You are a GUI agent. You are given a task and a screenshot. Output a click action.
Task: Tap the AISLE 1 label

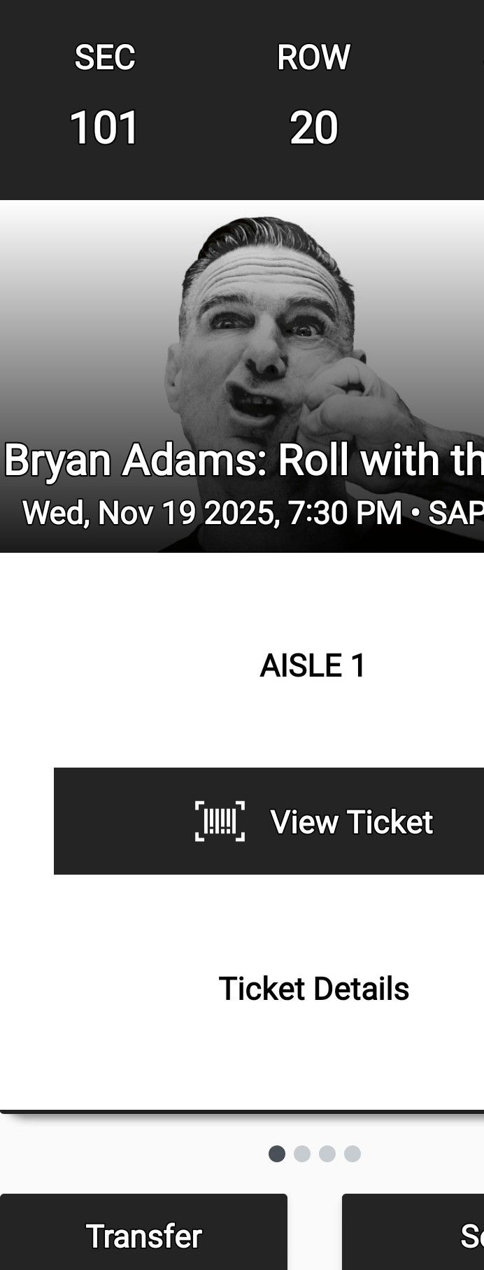tap(313, 665)
